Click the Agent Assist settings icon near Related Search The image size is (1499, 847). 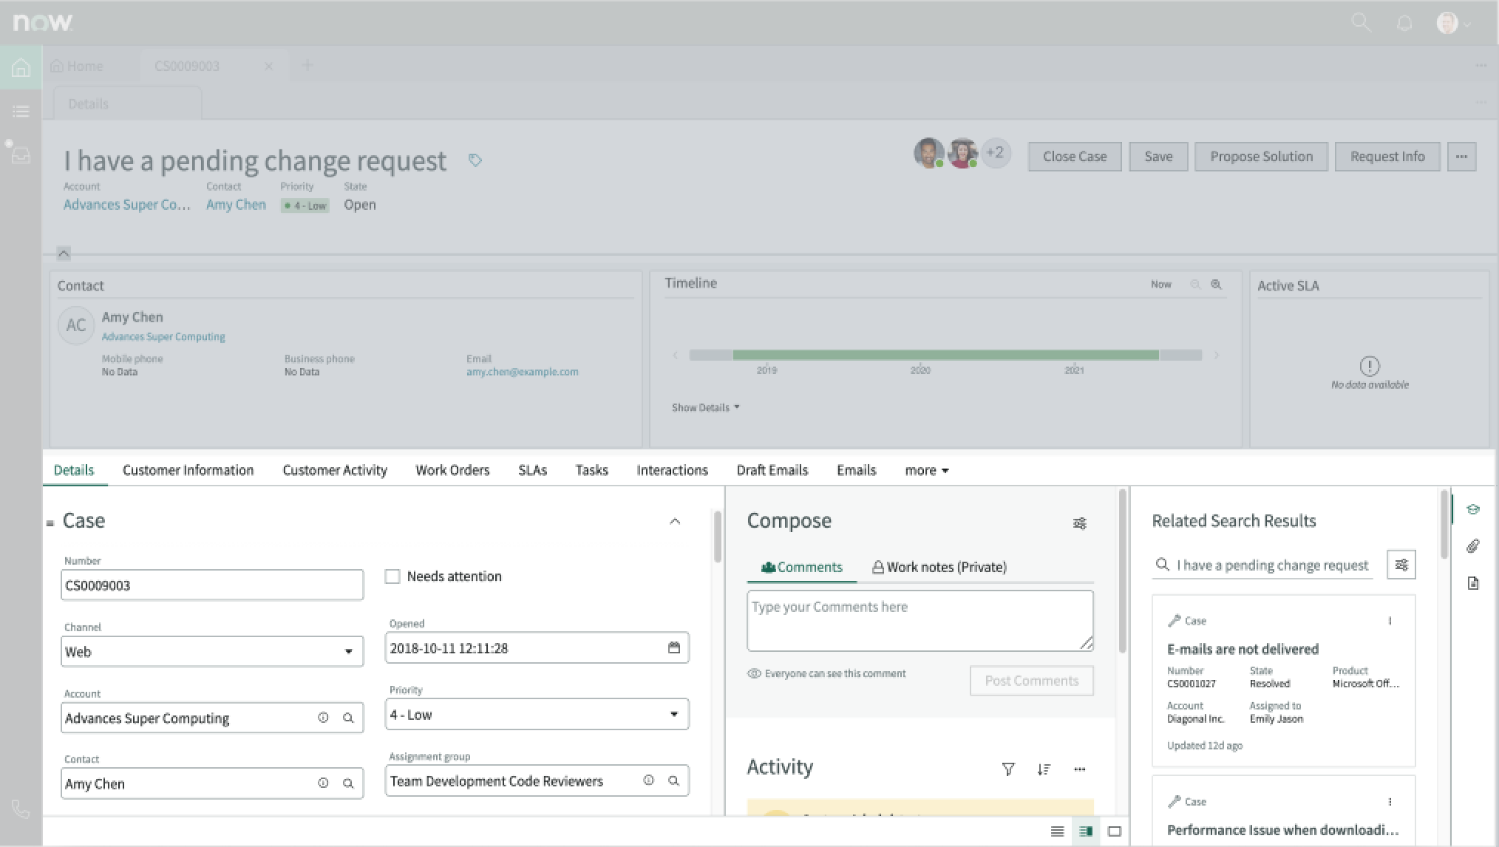pos(1401,564)
